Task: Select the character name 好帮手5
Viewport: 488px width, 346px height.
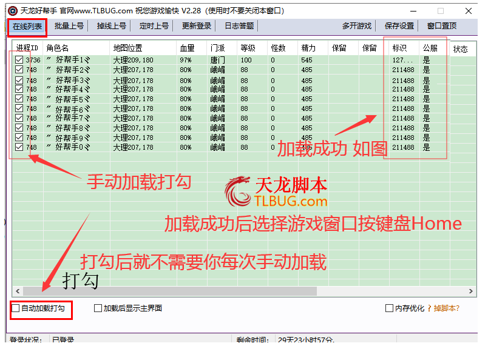Action: 68,99
